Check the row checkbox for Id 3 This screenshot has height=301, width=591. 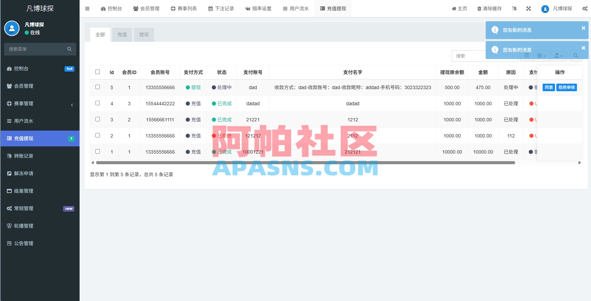[97, 119]
